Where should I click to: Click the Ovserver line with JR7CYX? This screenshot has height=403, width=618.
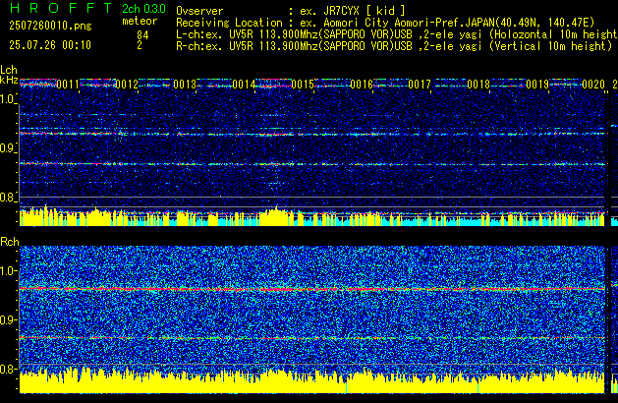coord(291,11)
